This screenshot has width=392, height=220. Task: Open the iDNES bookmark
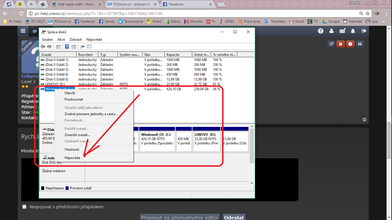tap(227, 21)
